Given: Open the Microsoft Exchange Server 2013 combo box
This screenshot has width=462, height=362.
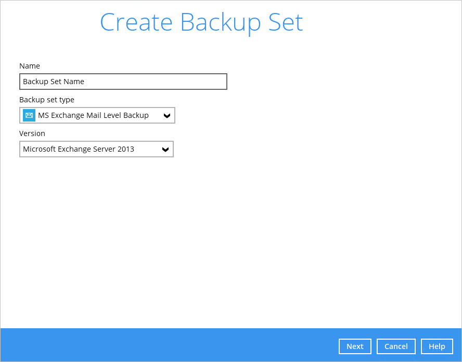Looking at the screenshot, I should coord(96,149).
